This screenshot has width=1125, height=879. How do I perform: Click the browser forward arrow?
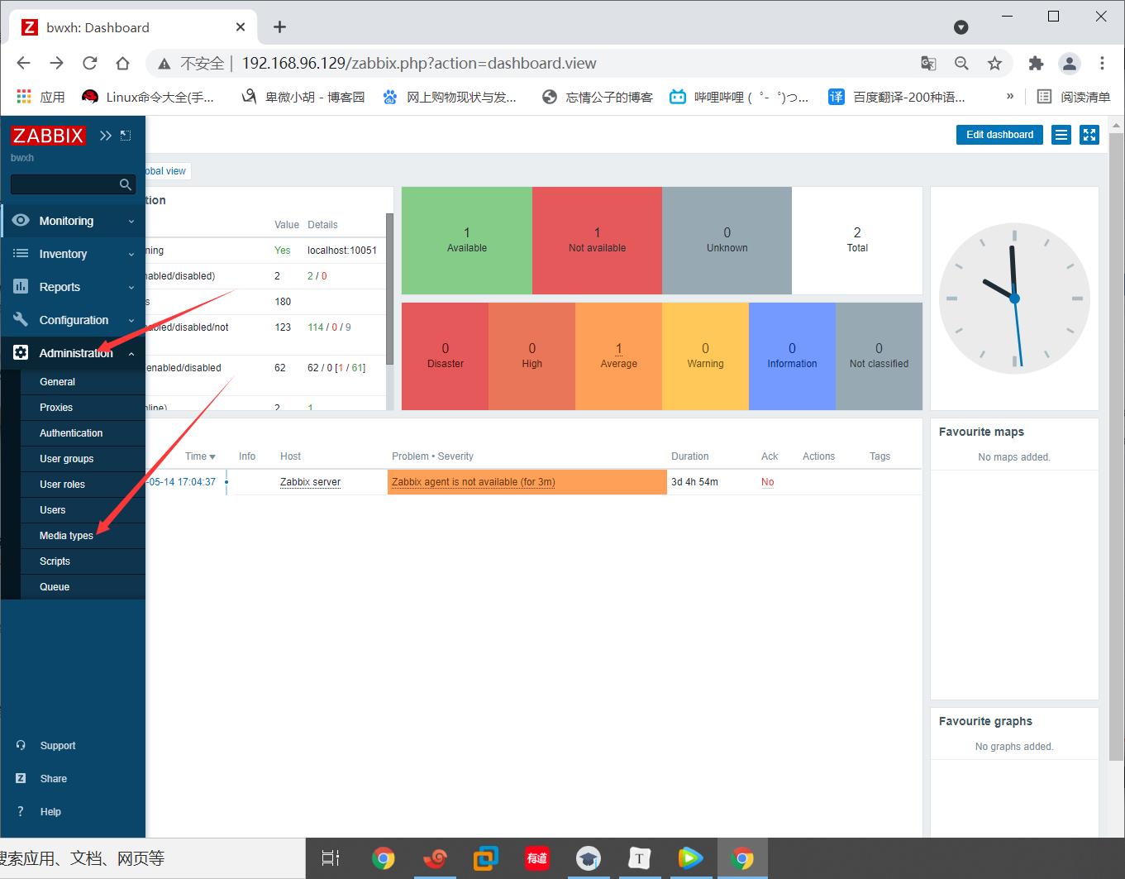[x=56, y=63]
